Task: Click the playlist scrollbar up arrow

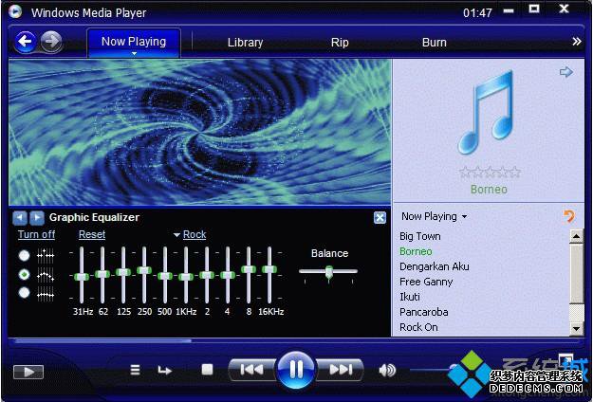Action: pos(576,236)
